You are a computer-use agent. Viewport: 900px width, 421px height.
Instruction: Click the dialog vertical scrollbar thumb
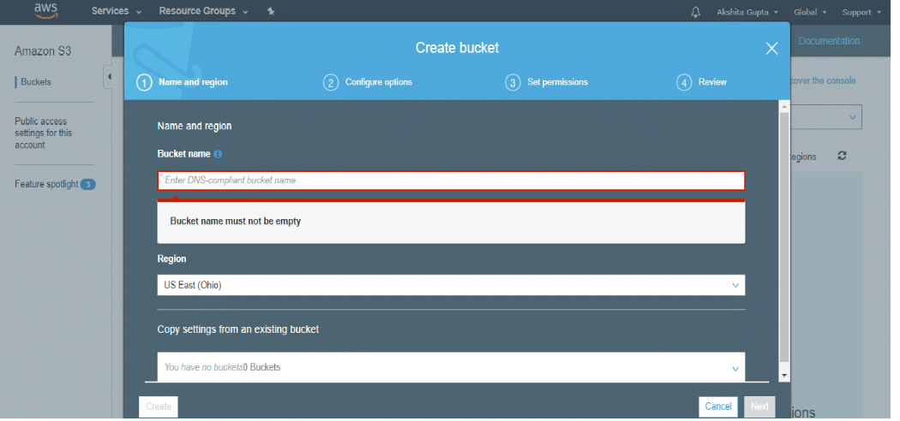point(784,238)
